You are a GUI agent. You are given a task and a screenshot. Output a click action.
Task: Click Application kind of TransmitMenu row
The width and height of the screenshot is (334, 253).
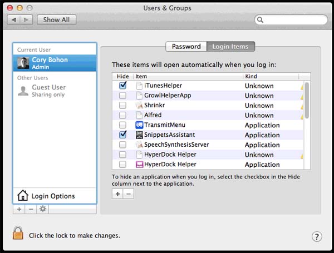262,125
